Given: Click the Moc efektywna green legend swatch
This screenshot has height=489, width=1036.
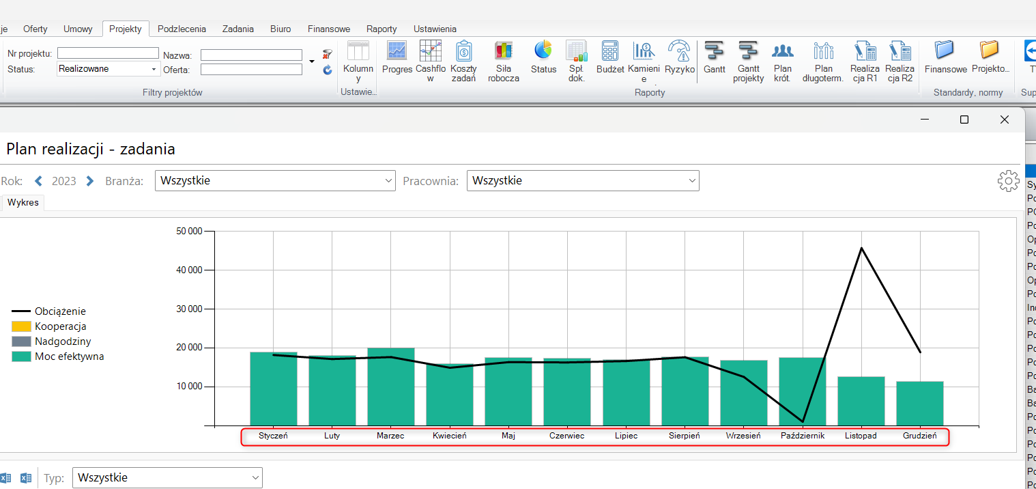Looking at the screenshot, I should coord(22,357).
